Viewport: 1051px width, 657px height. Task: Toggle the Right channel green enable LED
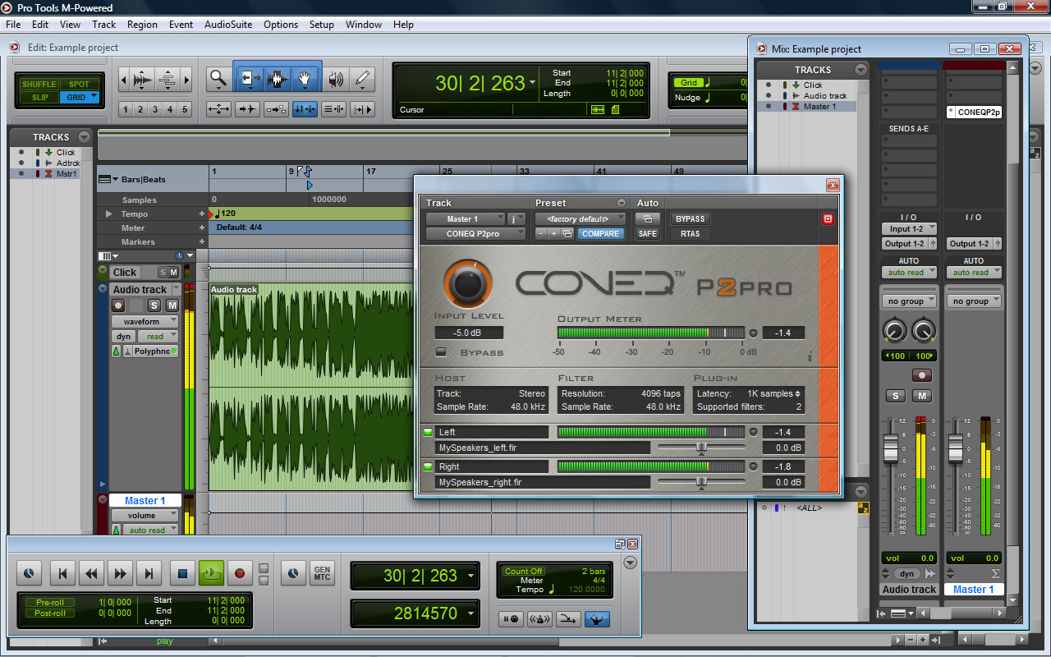[427, 466]
